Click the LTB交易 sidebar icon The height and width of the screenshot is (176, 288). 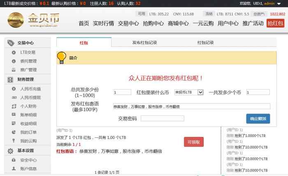click(14, 52)
